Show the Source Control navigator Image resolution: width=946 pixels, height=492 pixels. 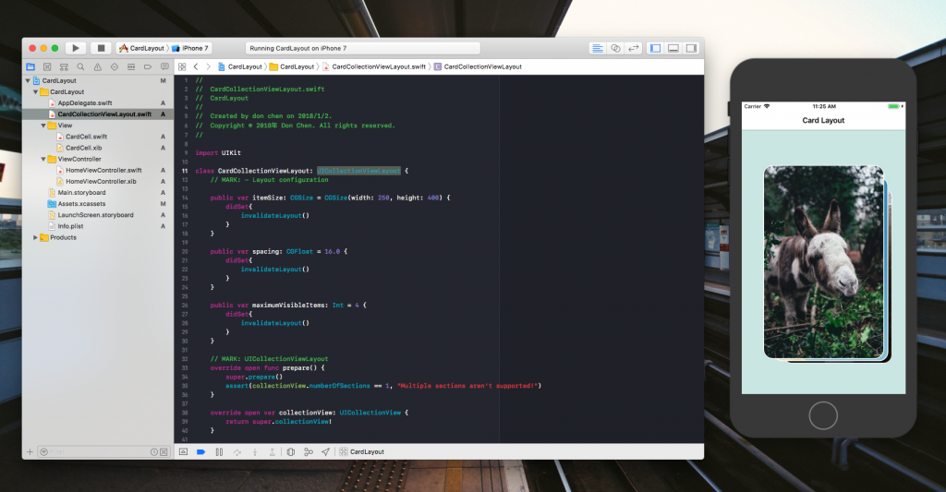(47, 67)
